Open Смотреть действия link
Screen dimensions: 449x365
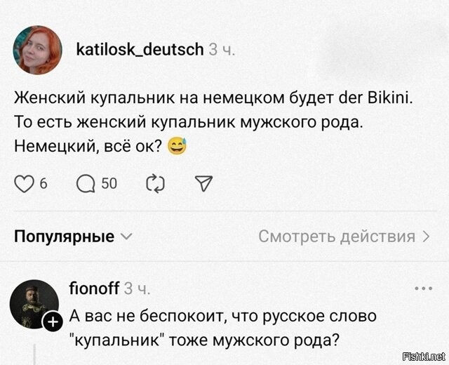click(337, 236)
